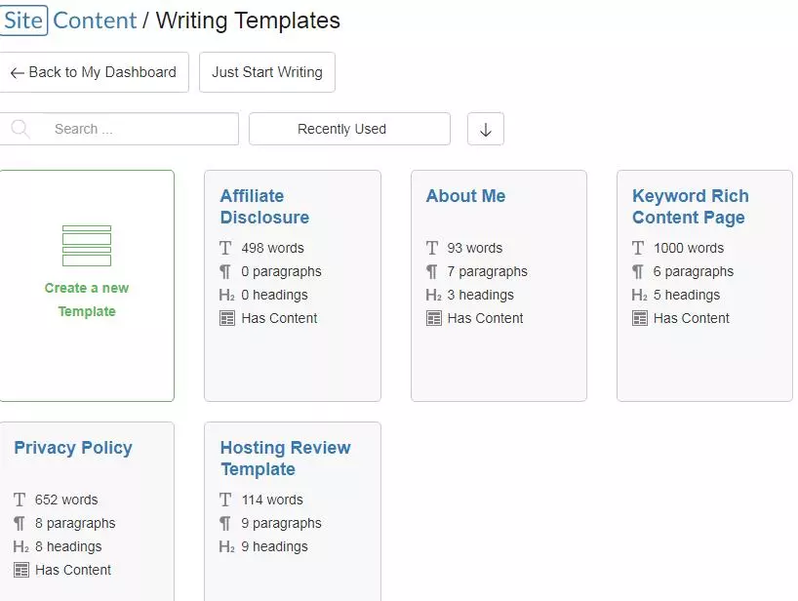Open the Privacy Policy template
This screenshot has height=601, width=798.
tap(87, 511)
